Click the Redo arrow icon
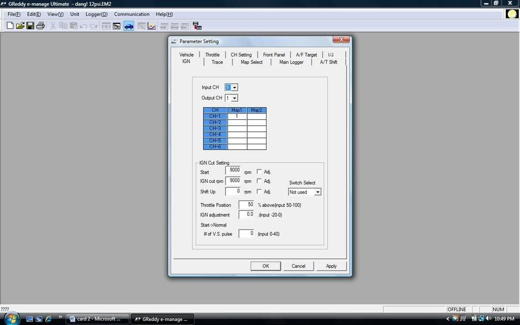 93,26
